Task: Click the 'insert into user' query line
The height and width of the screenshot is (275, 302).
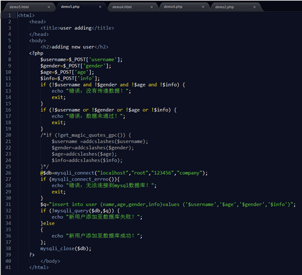Action: (x=168, y=204)
